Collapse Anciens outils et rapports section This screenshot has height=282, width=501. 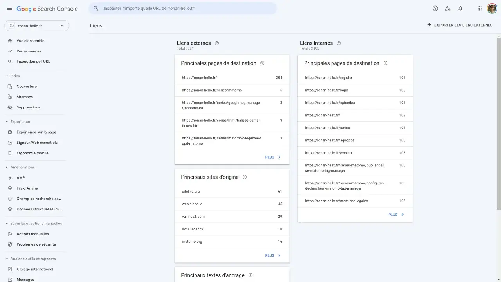click(x=7, y=259)
